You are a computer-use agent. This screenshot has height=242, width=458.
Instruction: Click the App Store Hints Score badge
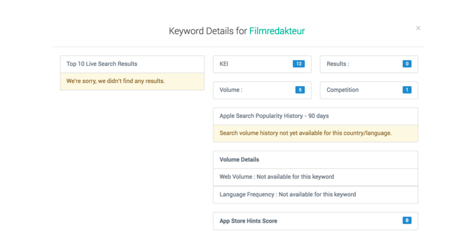pyautogui.click(x=407, y=221)
